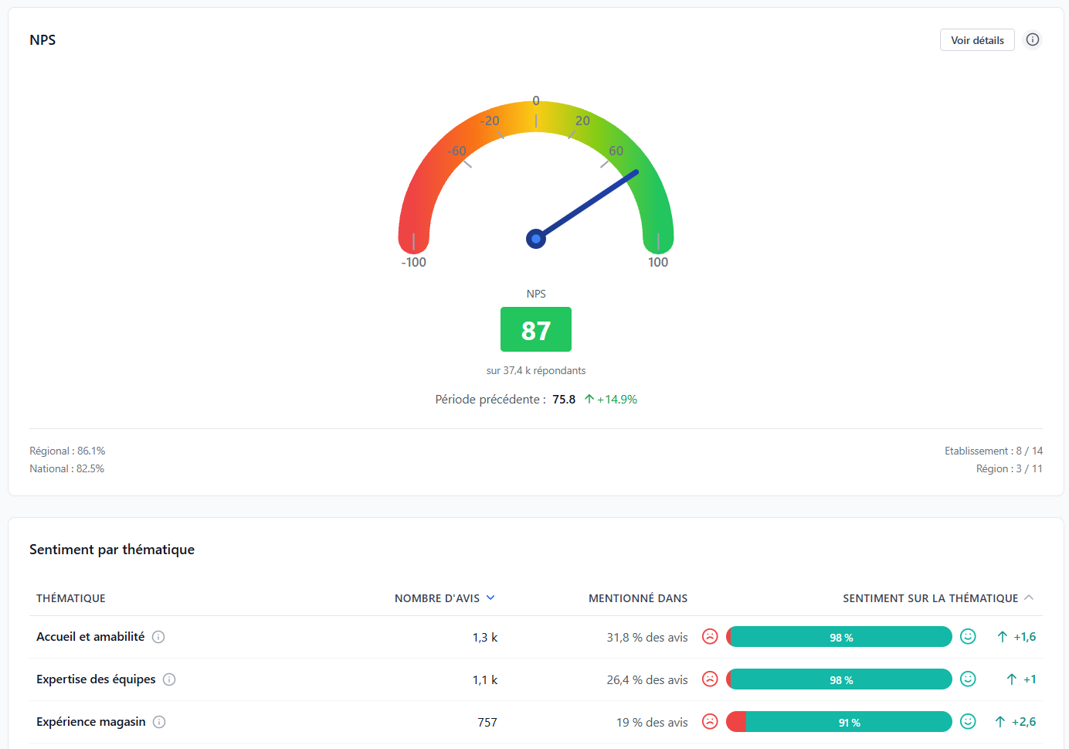Screen dimensions: 1069x749
Task: Select the Mentionné dans column header
Action: [x=638, y=598]
